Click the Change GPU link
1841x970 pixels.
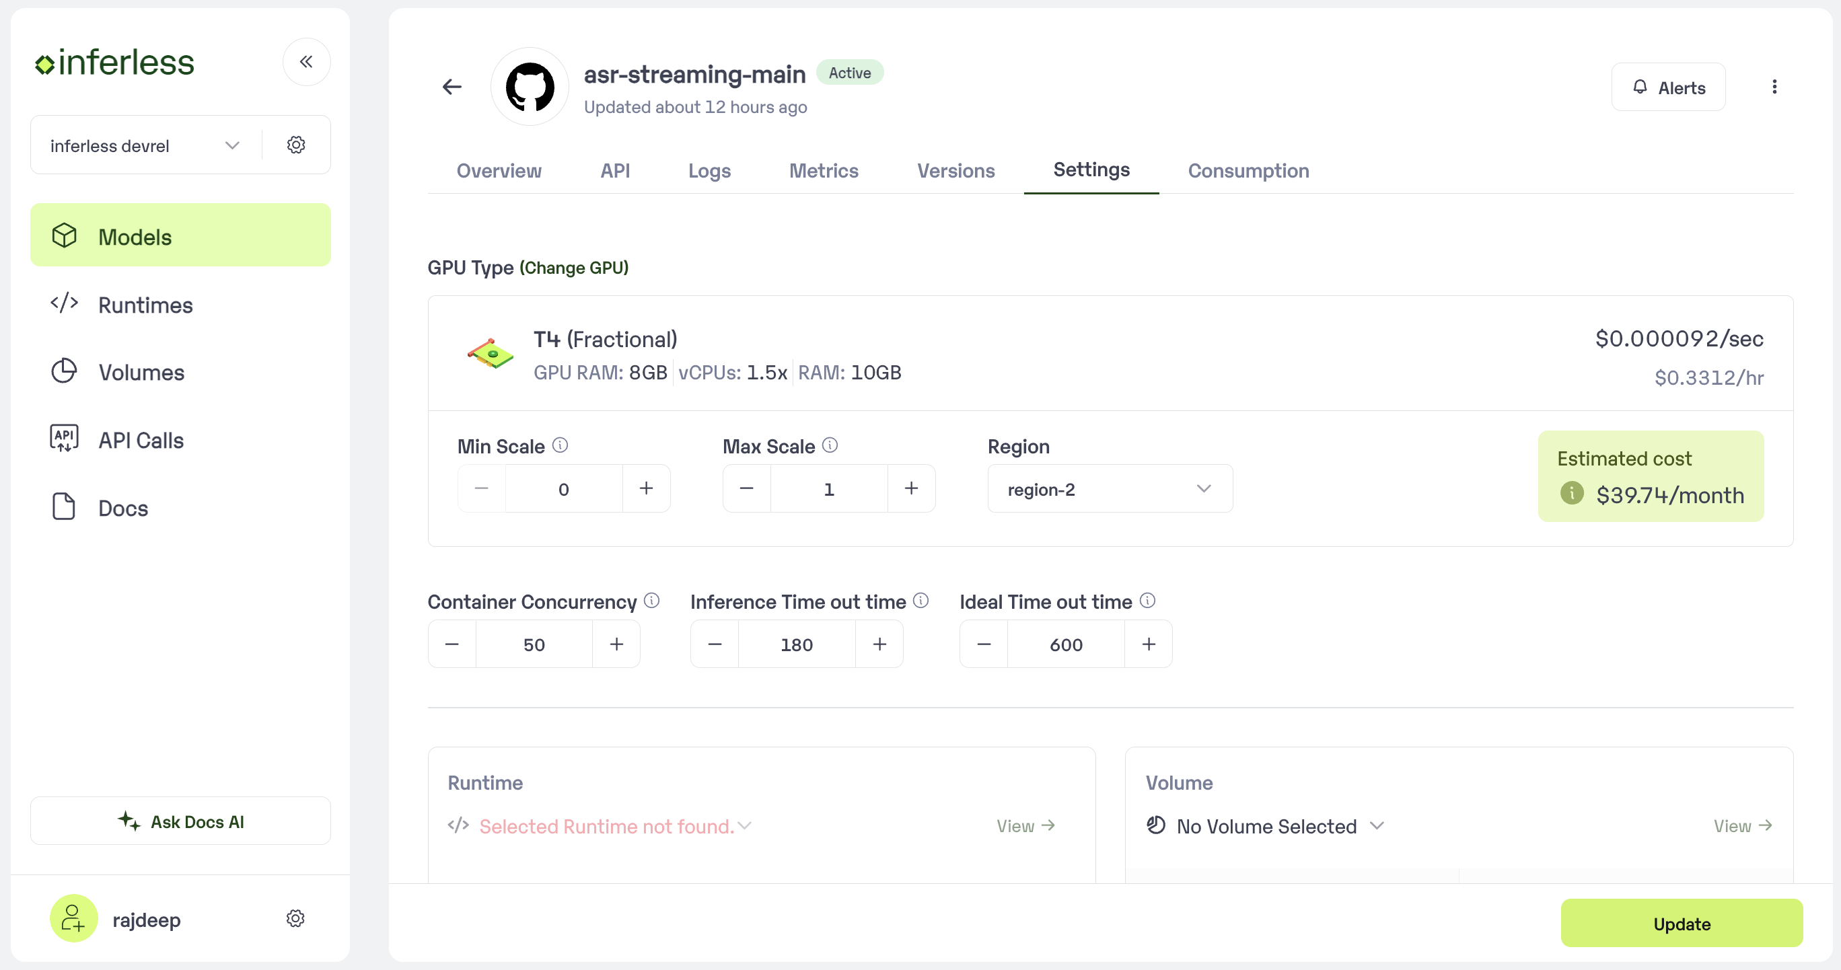coord(574,268)
